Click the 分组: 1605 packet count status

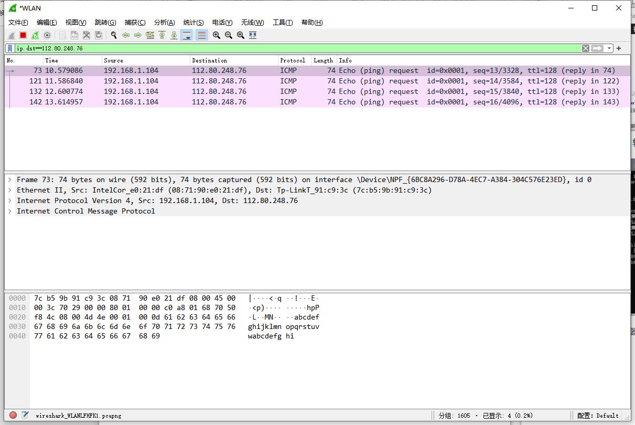(454, 416)
